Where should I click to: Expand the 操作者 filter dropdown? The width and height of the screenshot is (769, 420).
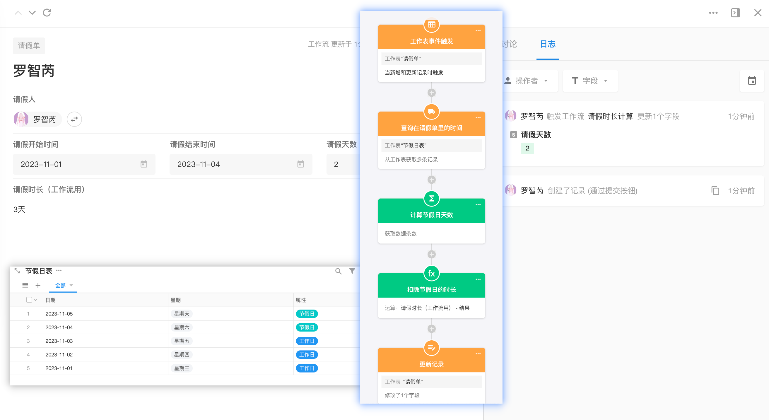(530, 81)
